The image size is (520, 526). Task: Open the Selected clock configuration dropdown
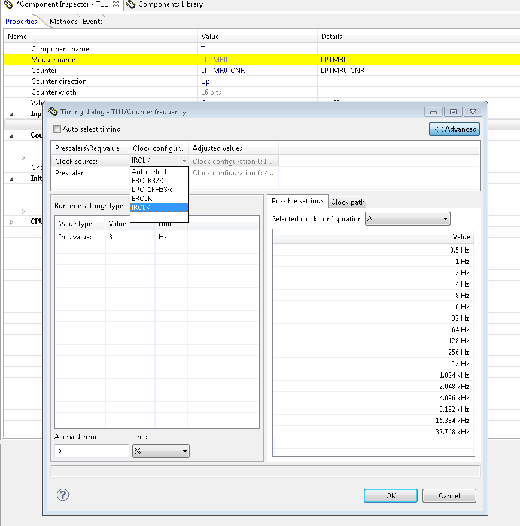coord(408,219)
